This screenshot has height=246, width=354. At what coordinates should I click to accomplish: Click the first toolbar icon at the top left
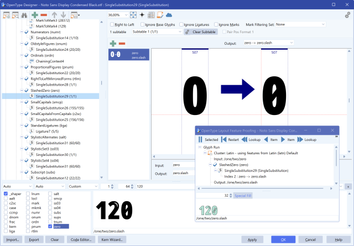pyautogui.click(x=6, y=15)
